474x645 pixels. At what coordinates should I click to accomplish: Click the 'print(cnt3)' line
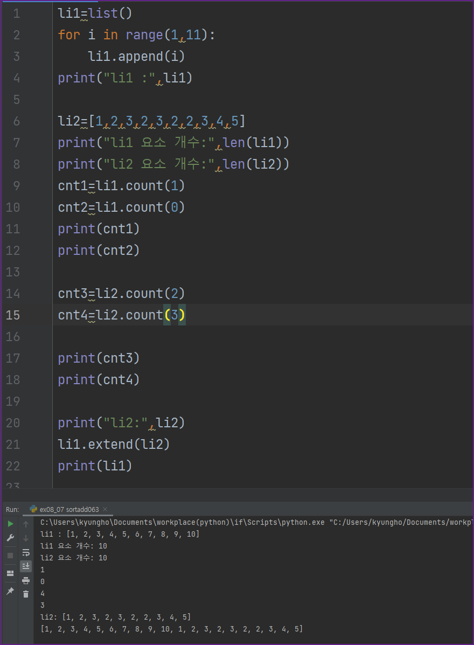(99, 358)
